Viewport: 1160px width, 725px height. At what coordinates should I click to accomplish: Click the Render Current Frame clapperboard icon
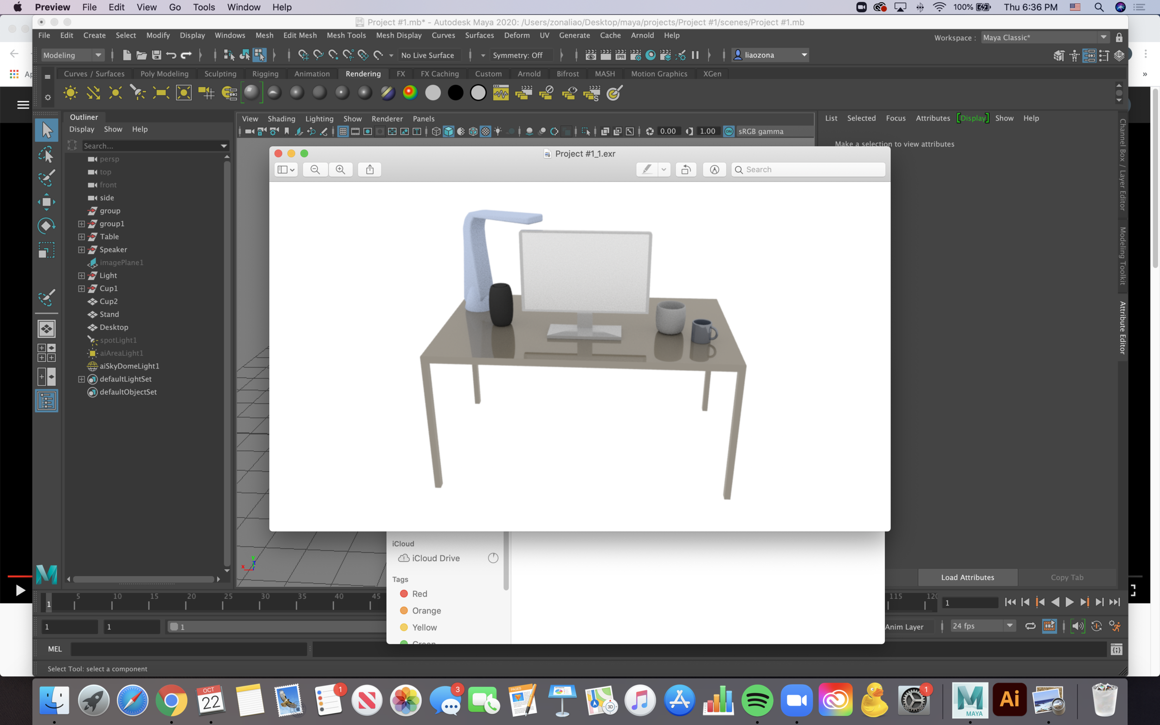(x=606, y=55)
